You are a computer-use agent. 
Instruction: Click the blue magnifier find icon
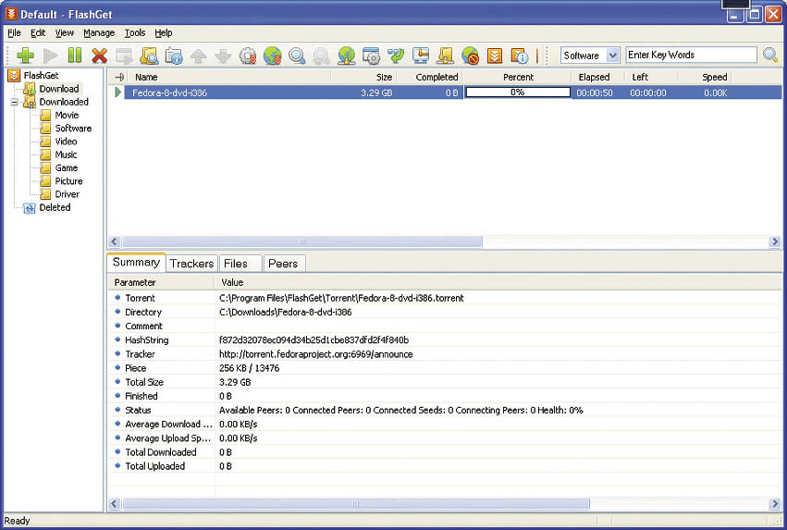point(297,55)
